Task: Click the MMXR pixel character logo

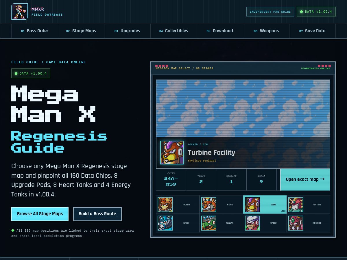Action: [20, 12]
